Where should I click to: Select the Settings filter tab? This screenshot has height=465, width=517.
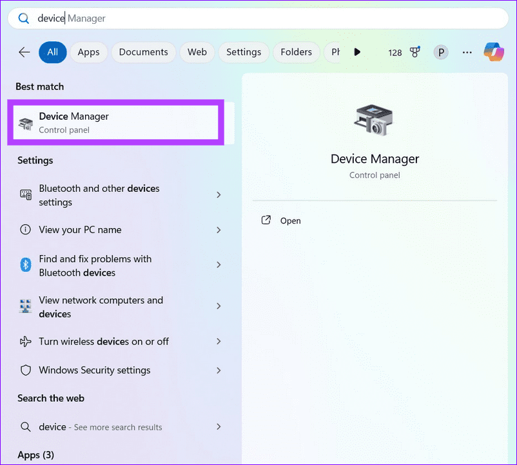(244, 52)
